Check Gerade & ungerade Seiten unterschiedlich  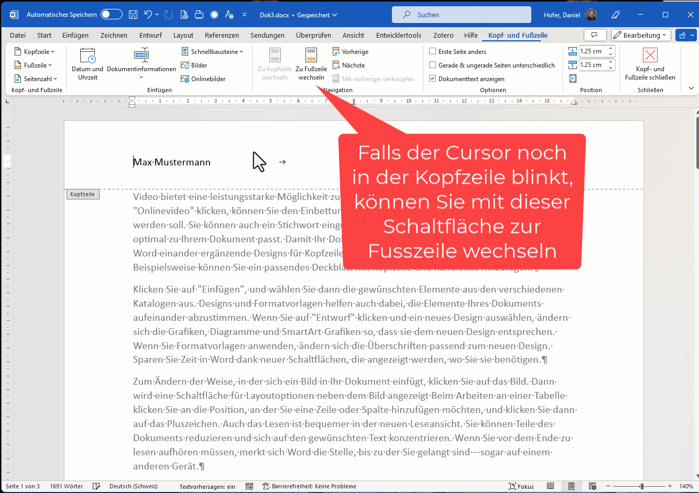(433, 65)
